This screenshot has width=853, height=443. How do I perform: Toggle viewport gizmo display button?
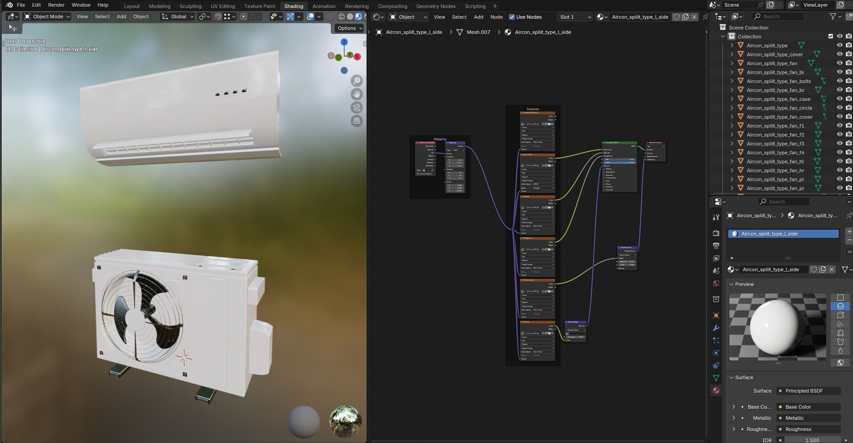(x=290, y=17)
